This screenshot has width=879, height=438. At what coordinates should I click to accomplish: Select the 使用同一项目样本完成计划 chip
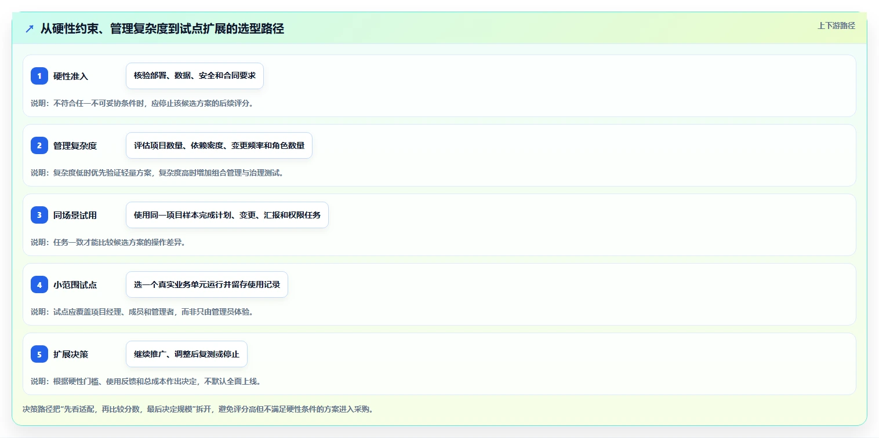tap(227, 215)
